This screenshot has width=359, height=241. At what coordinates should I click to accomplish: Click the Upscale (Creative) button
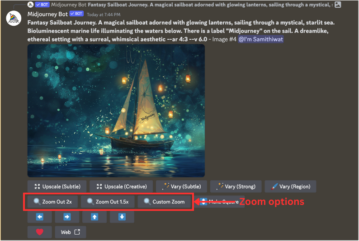coord(121,186)
